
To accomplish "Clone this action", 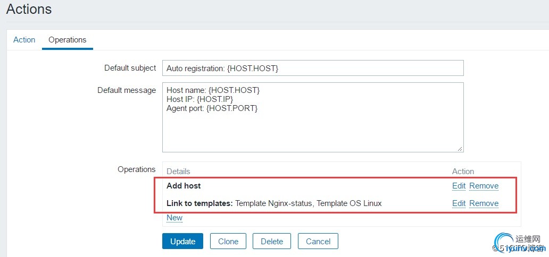I will 228,241.
